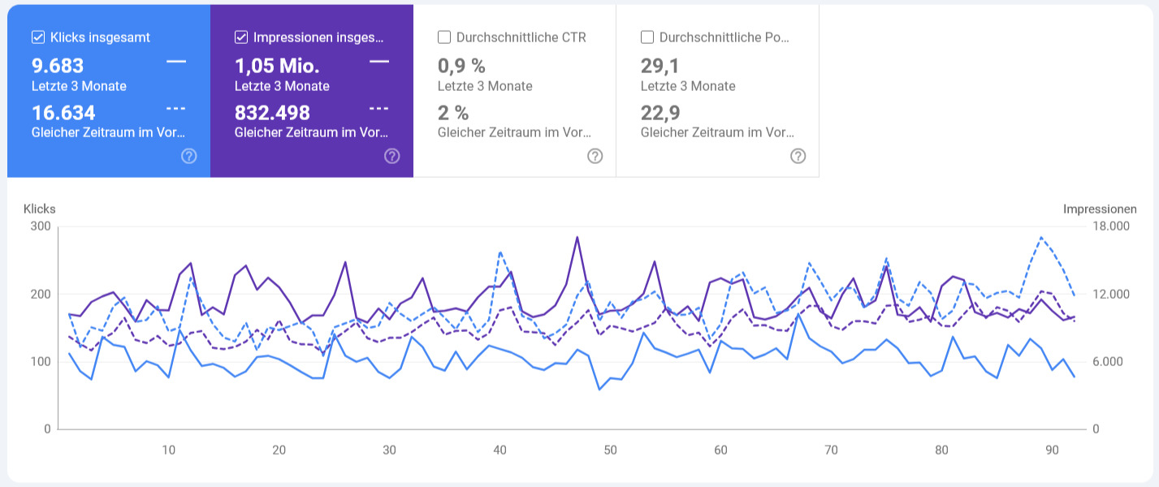Enable the Durchschnittliche Position checkbox

coord(647,37)
